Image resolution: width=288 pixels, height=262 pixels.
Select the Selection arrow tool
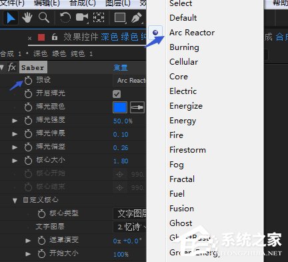pyautogui.click(x=11, y=18)
